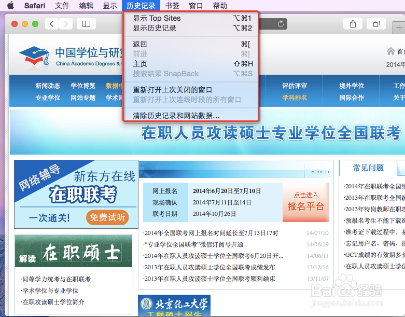The width and height of the screenshot is (405, 317).
Task: Click 点击进入 报名平台 button
Action: pyautogui.click(x=305, y=202)
